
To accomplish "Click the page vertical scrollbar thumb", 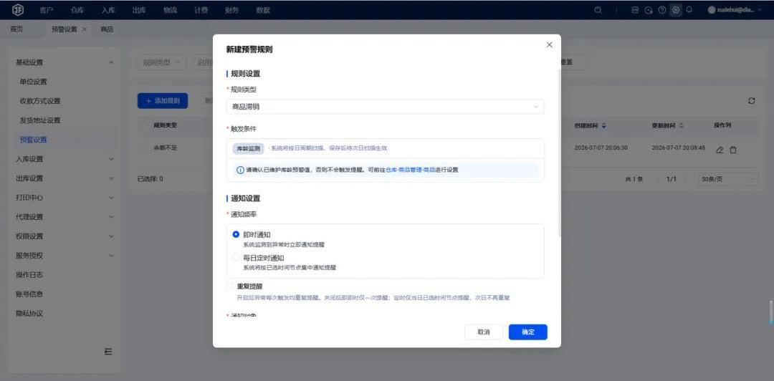I will click(x=772, y=312).
